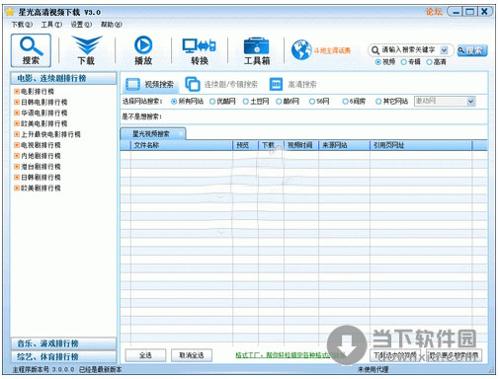This screenshot has height=379, width=500.
Task: Click magnifier icon inside keyword search box
Action: [375, 50]
